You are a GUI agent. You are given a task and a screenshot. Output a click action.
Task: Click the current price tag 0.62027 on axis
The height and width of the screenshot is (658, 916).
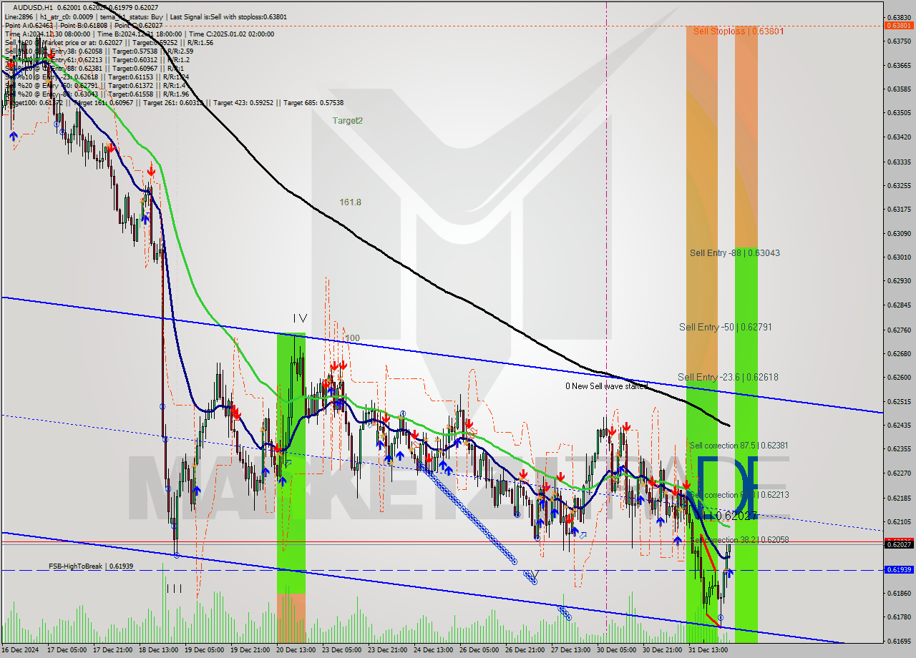[x=900, y=544]
